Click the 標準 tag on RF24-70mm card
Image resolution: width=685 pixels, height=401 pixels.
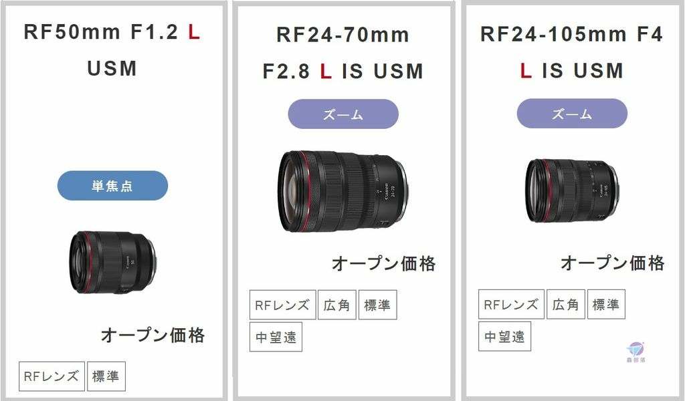point(377,305)
